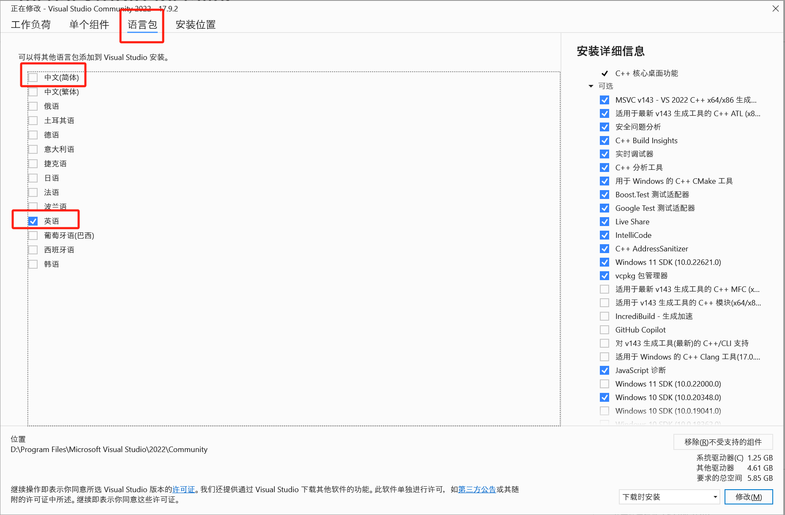Enable the 日语 language pack
Image resolution: width=785 pixels, height=515 pixels.
coord(33,178)
